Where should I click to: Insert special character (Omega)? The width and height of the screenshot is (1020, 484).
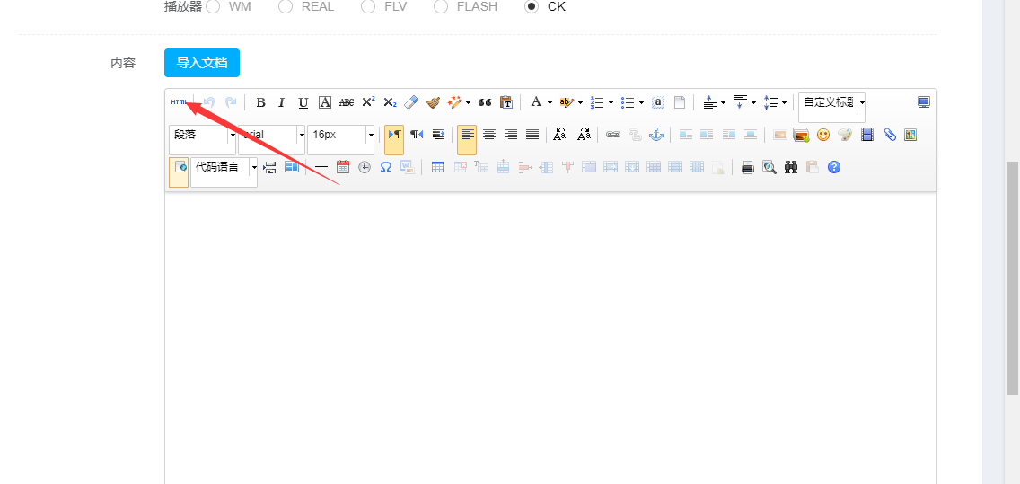[x=386, y=167]
